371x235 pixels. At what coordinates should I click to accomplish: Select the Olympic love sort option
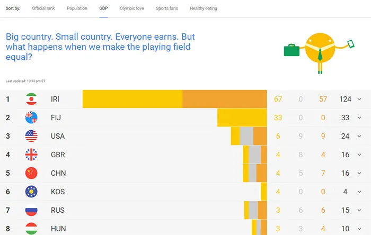(132, 8)
